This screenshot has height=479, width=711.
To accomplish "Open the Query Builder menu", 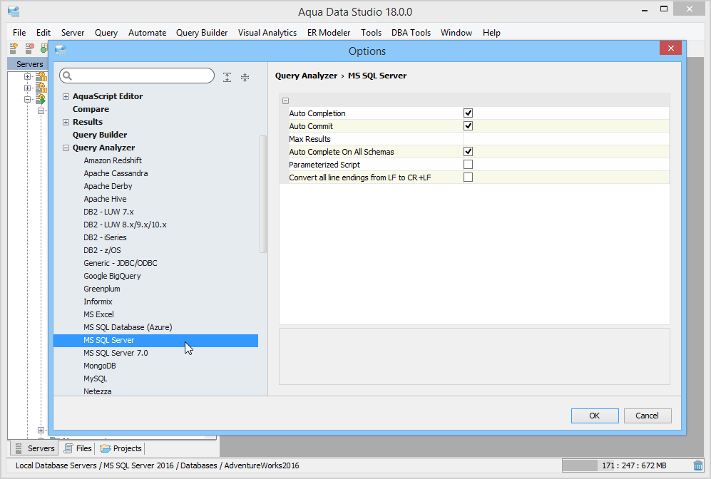I will pos(202,33).
